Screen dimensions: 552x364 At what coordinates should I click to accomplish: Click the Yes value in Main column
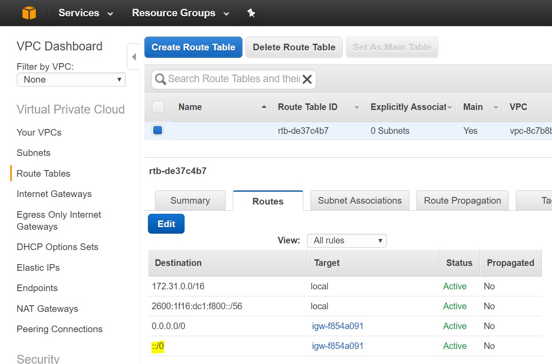click(470, 131)
